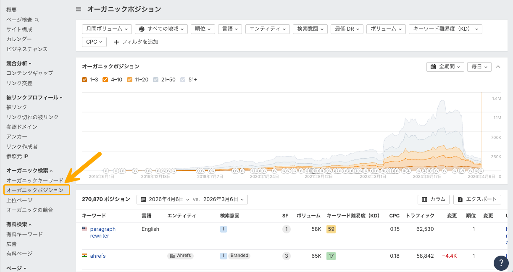Sort by the トラフィック column header

pos(420,216)
